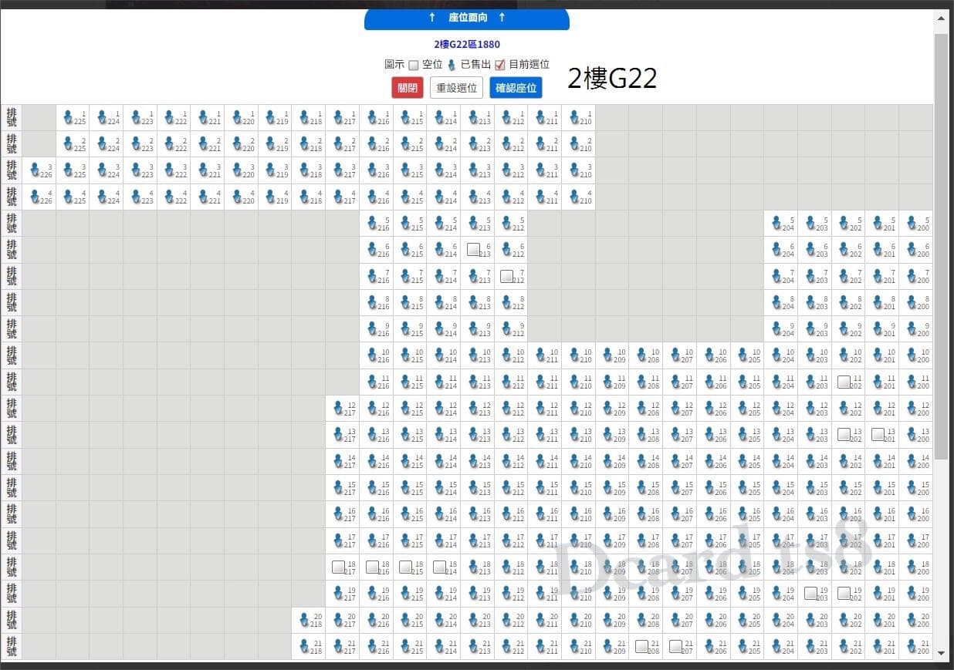Choose empty seat 202 in row 11
The height and width of the screenshot is (670, 954).
coord(844,381)
